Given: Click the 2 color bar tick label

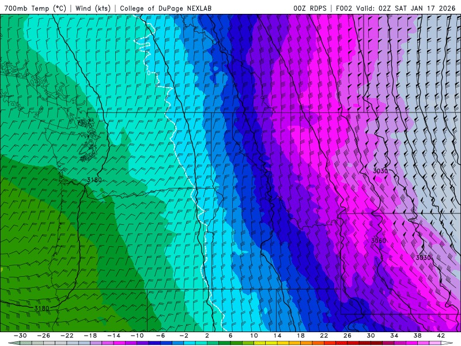Looking at the screenshot, I should pyautogui.click(x=207, y=336).
